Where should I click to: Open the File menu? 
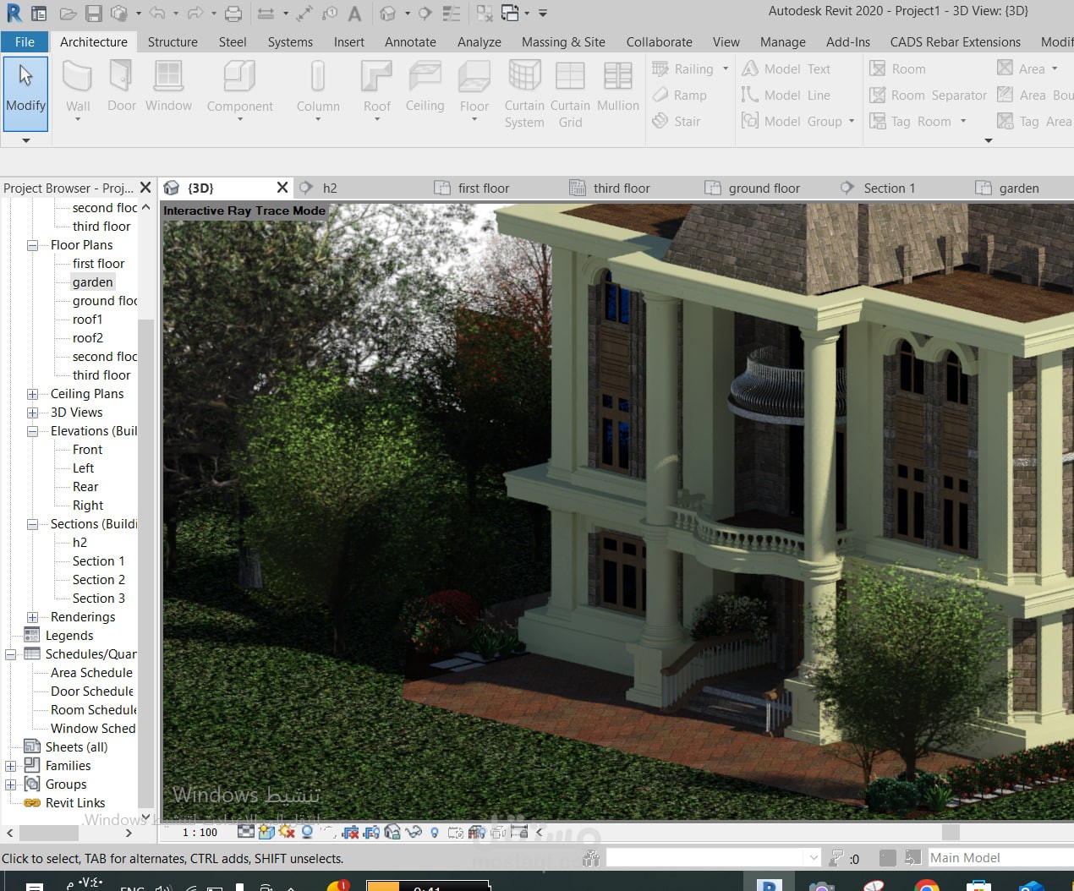pyautogui.click(x=25, y=42)
